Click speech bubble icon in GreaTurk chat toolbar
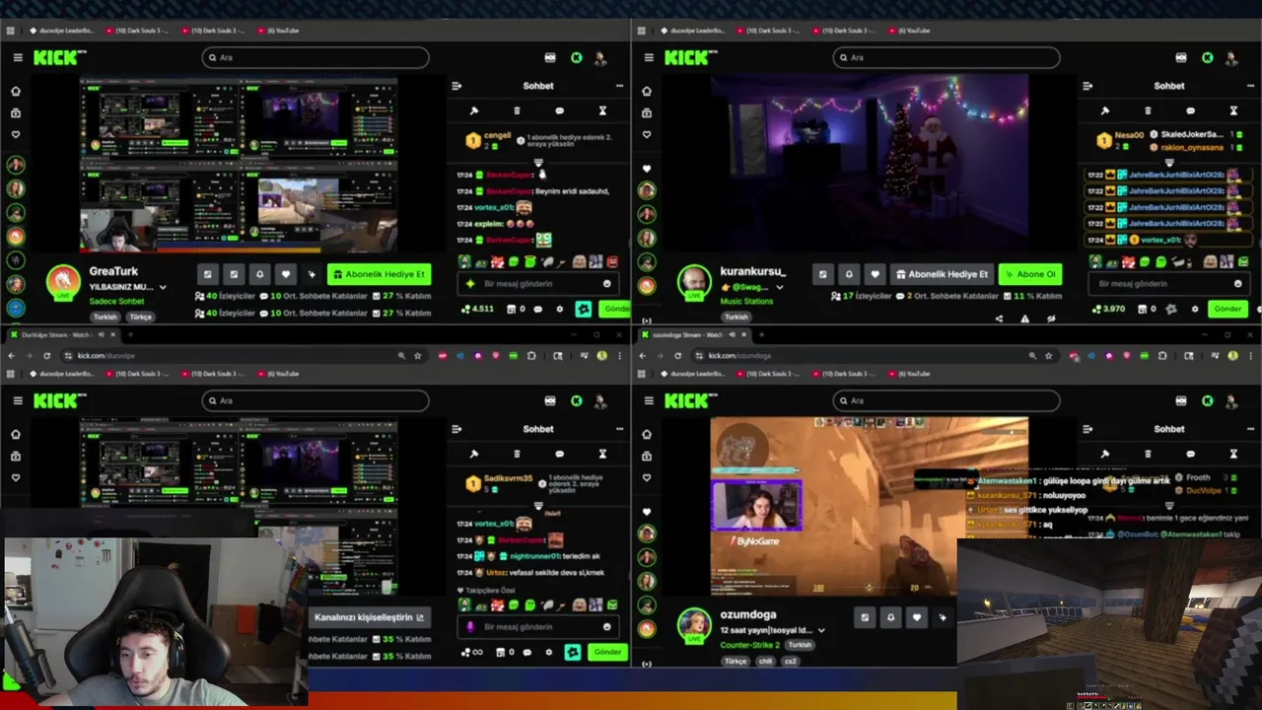Screen dimensions: 1262x710 [x=560, y=110]
